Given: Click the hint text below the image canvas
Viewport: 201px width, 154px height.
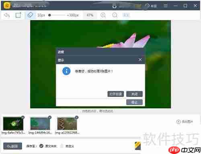Looking at the screenshot, I should [97, 111].
